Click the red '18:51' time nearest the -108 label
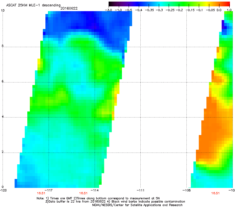Screen dimensions: 235x207 coord(215,193)
